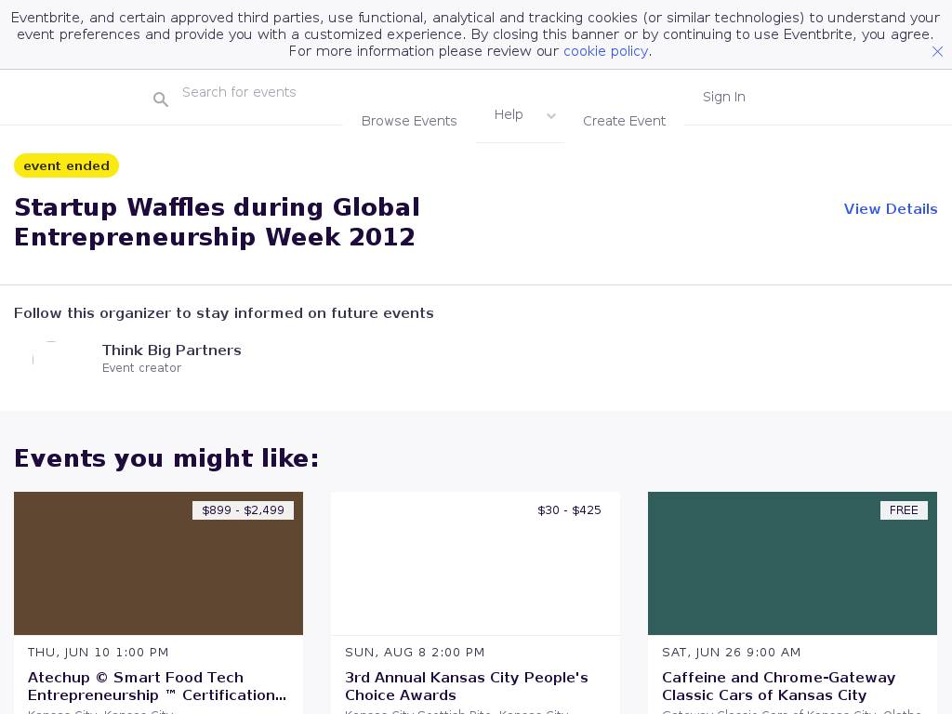Image resolution: width=952 pixels, height=714 pixels.
Task: Click Sign In link
Action: pyautogui.click(x=723, y=97)
